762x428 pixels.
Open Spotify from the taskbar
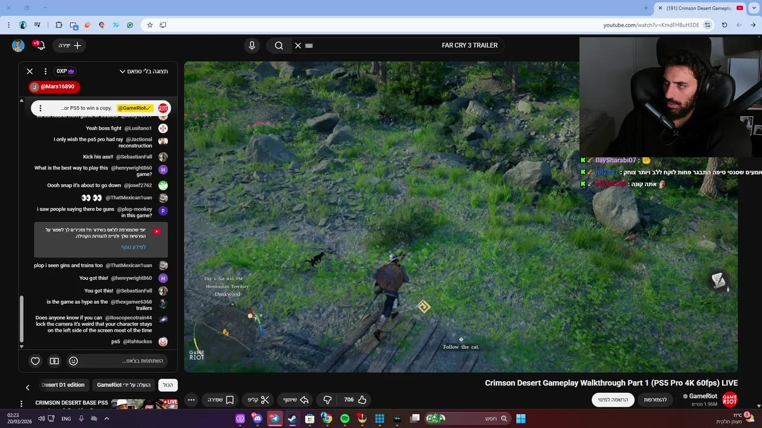(345, 418)
